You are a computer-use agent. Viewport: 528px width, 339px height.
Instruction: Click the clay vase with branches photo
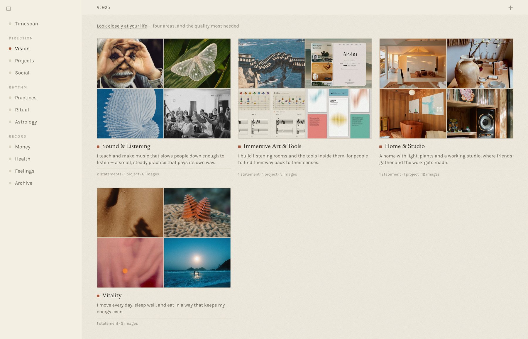pos(480,63)
